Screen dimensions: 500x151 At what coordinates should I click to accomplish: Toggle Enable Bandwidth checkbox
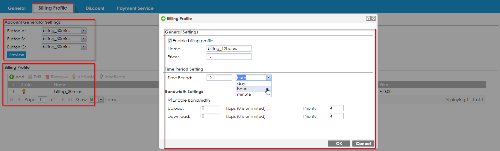coord(169,100)
